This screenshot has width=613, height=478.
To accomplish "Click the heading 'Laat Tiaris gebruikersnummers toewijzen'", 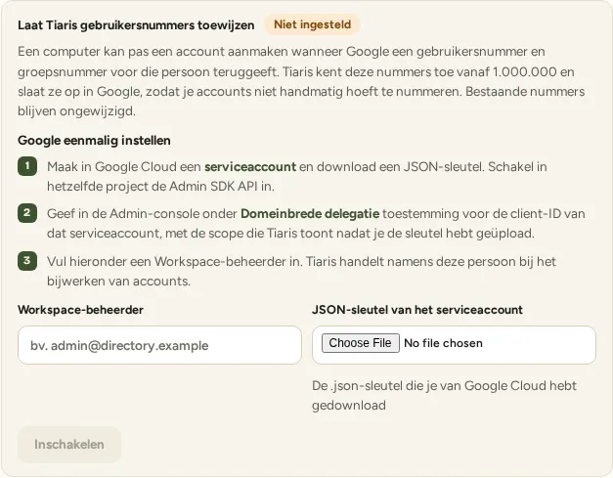I will (136, 25).
